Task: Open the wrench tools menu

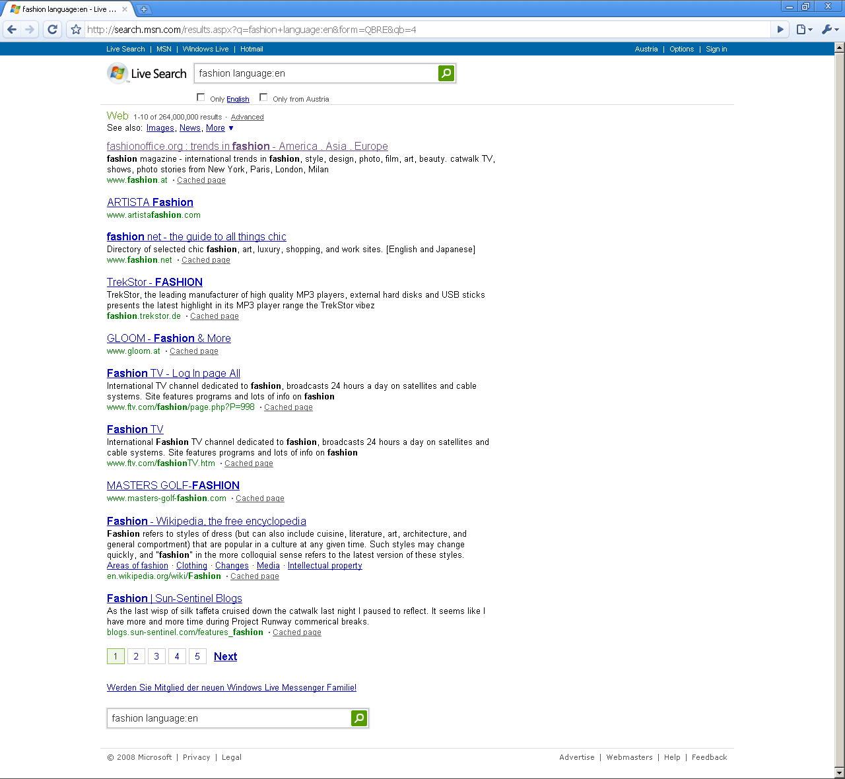Action: tap(830, 30)
